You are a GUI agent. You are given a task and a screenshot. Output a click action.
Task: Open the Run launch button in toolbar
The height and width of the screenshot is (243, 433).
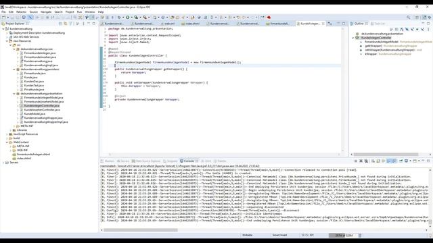[128, 18]
